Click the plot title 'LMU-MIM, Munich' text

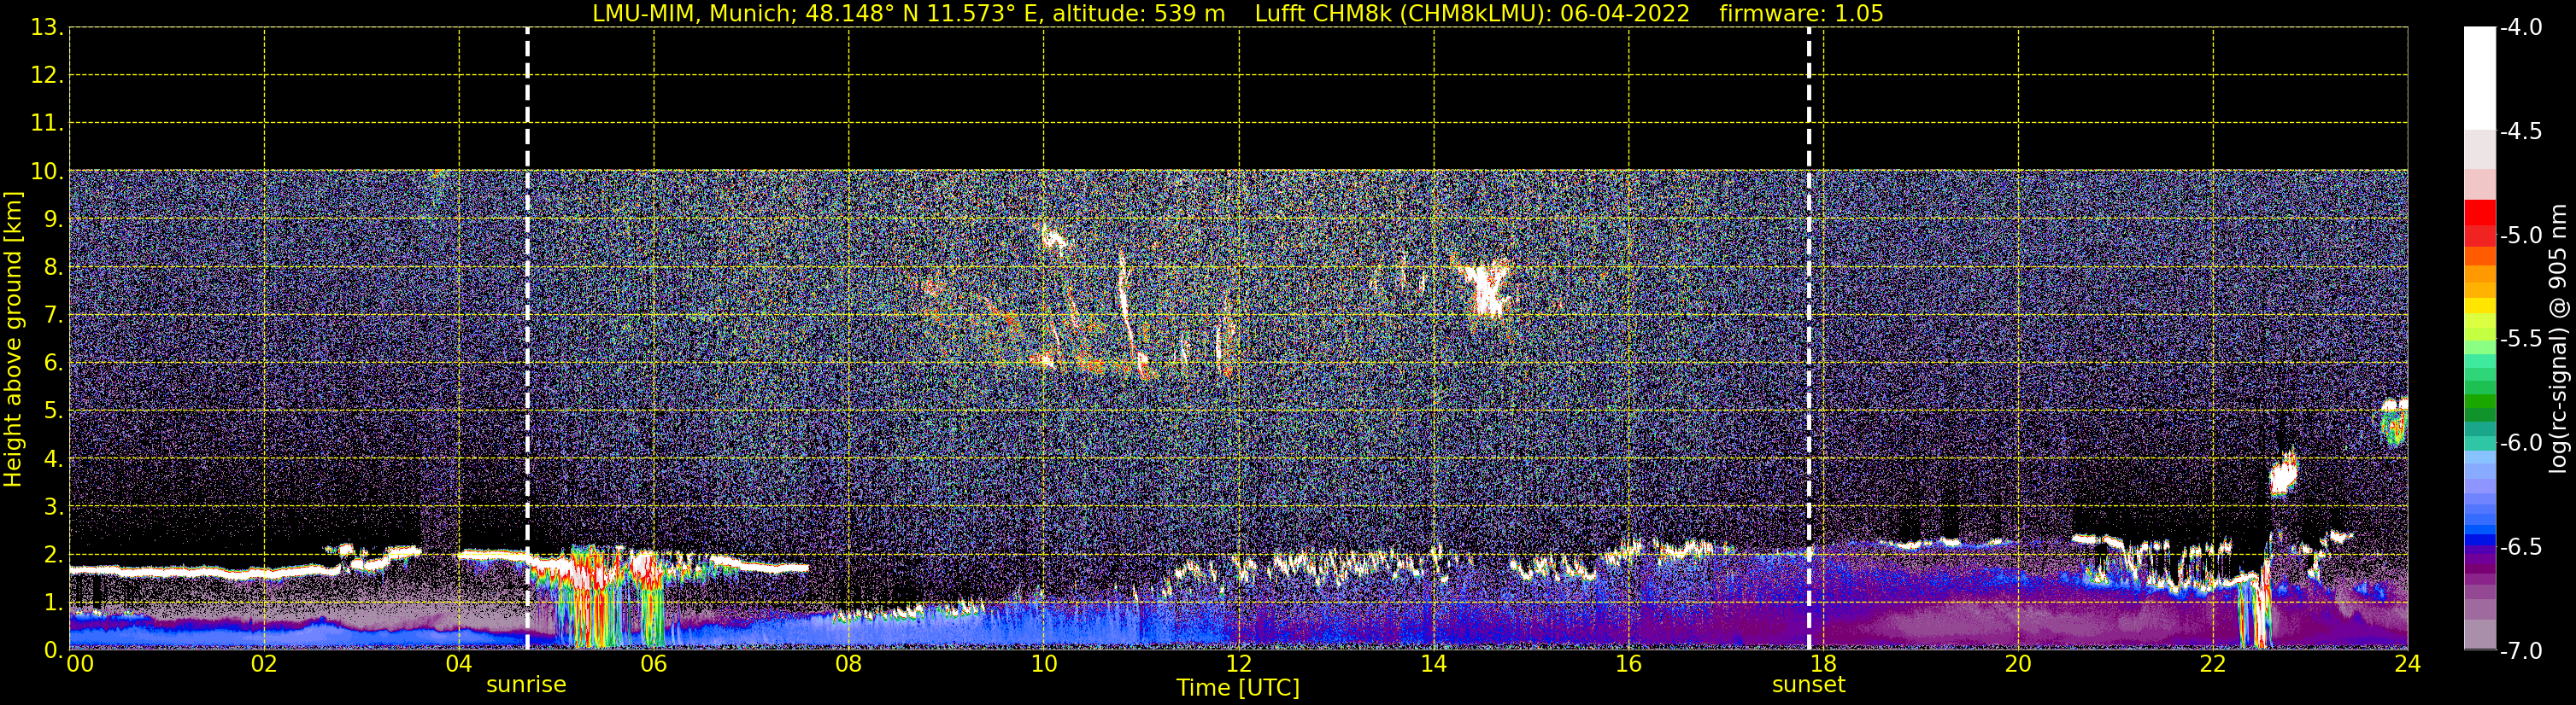click(x=694, y=14)
